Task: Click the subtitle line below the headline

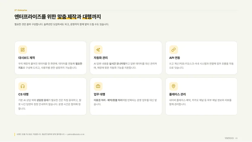Action: [62, 25]
